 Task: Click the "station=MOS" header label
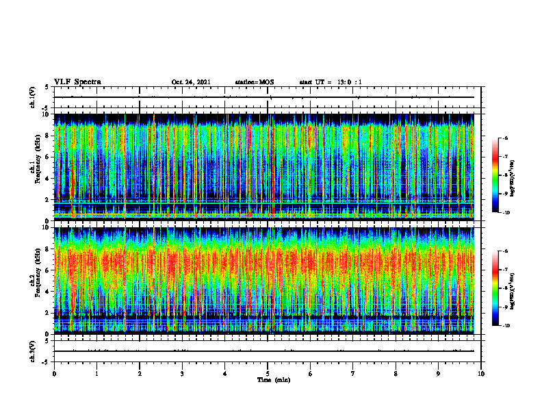(x=255, y=82)
